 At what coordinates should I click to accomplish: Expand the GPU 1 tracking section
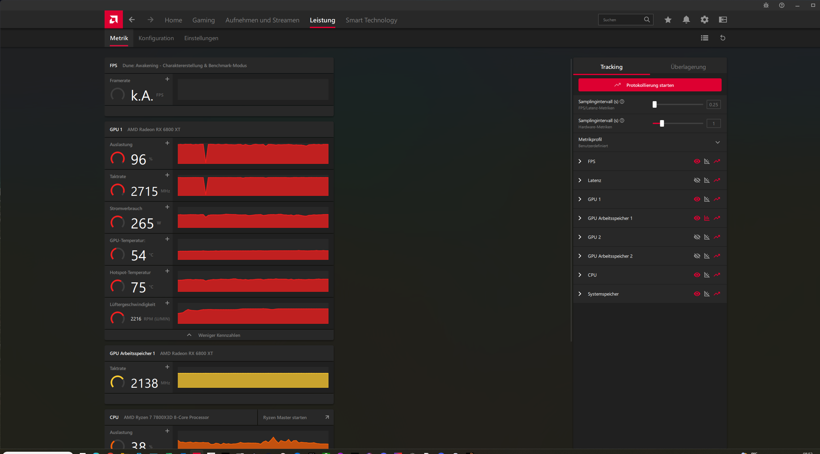point(580,199)
